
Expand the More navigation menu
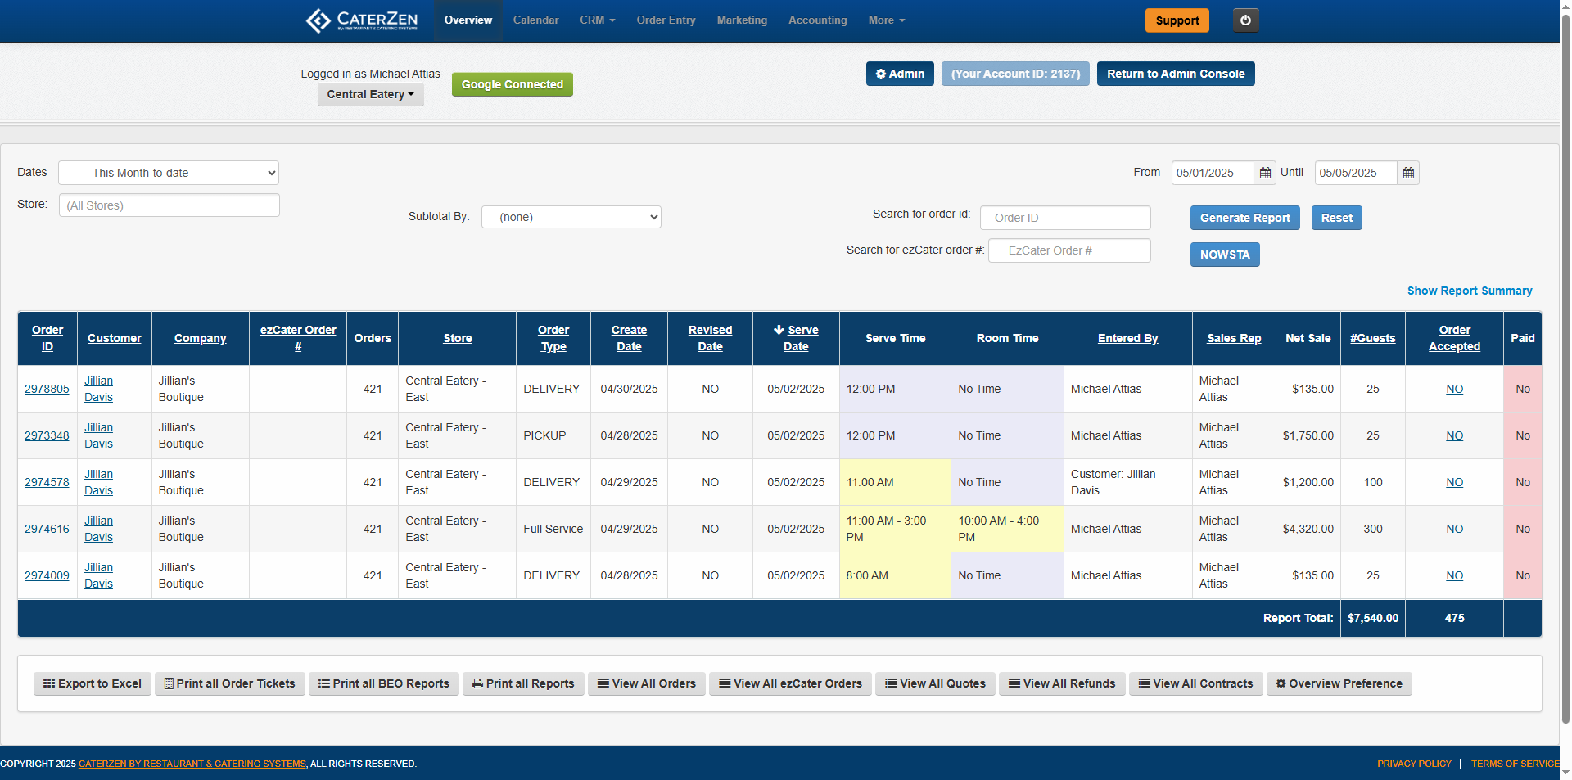coord(886,20)
